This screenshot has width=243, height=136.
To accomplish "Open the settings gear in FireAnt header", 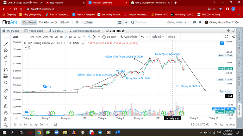I will pyautogui.click(x=77, y=22).
